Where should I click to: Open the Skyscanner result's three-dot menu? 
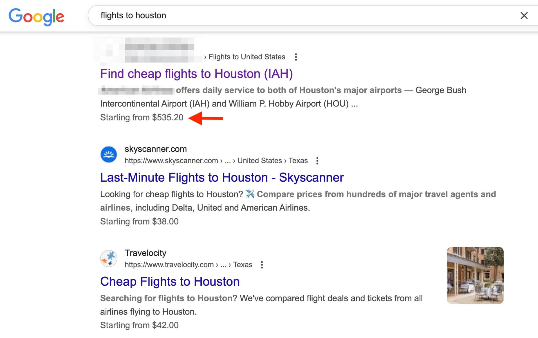pyautogui.click(x=317, y=161)
